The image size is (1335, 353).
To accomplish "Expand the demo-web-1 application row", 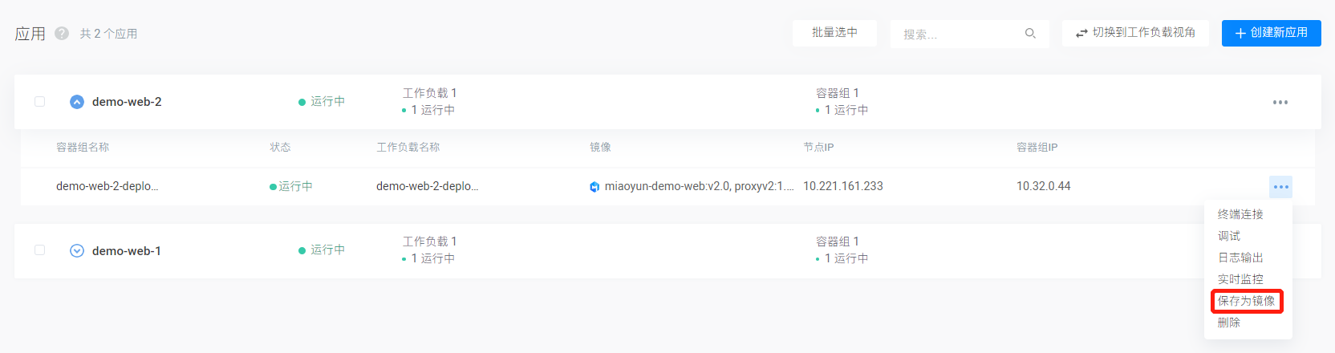I will tap(77, 250).
